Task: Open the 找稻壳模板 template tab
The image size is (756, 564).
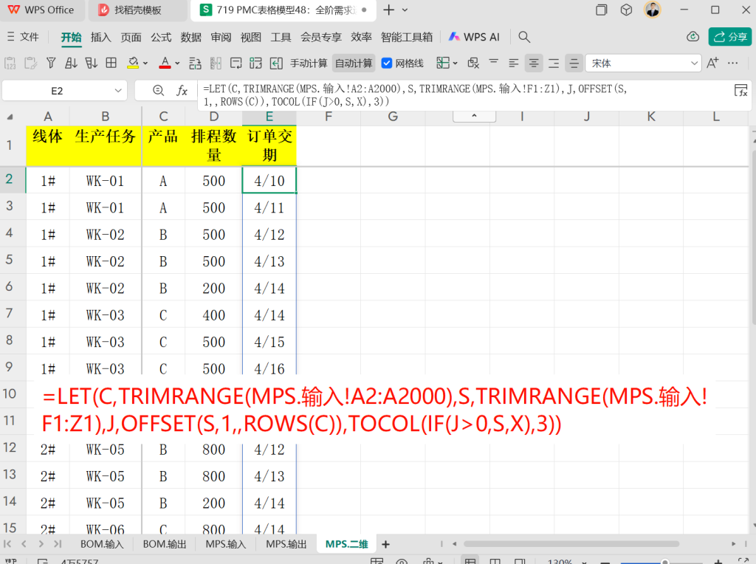Action: point(137,10)
